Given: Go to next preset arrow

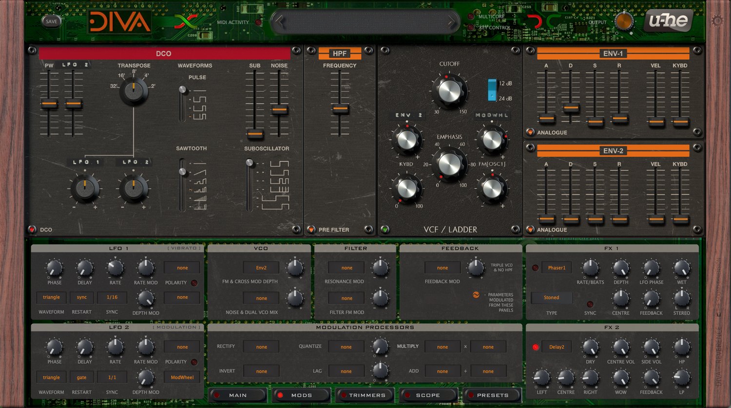Looking at the screenshot, I should pos(452,21).
